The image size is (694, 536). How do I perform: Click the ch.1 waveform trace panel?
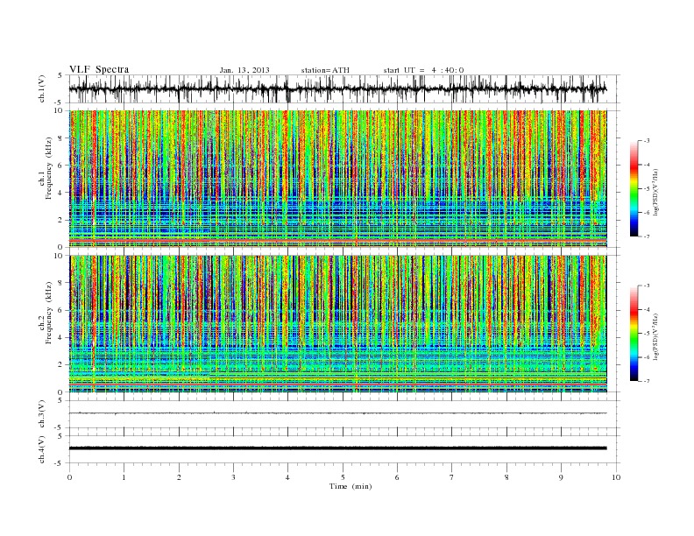point(344,88)
